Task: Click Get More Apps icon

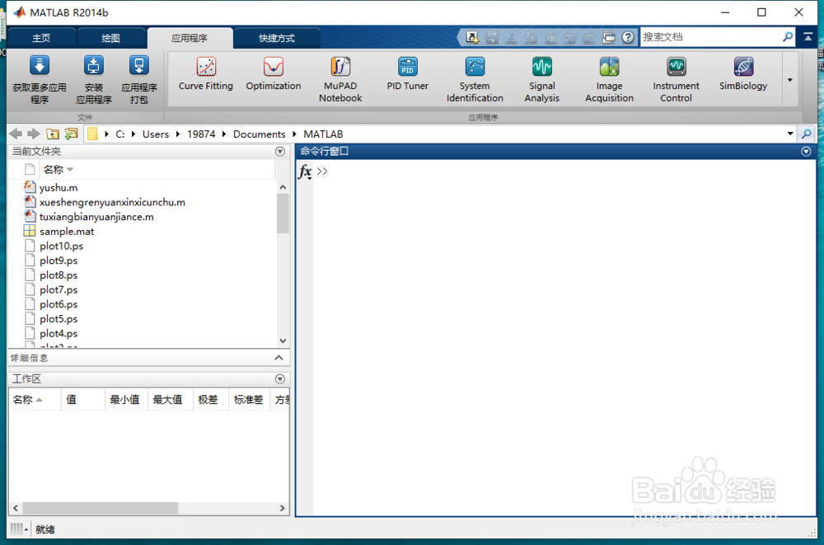Action: tap(40, 66)
